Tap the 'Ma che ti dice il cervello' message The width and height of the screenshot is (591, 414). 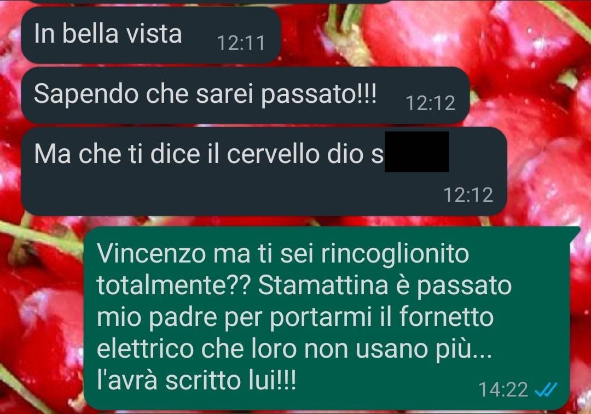pyautogui.click(x=264, y=171)
